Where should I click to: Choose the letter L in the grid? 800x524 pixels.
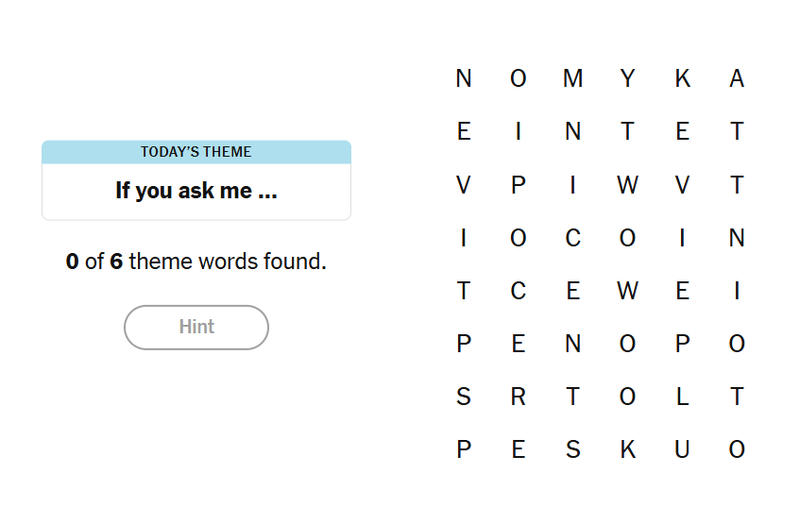(x=682, y=397)
